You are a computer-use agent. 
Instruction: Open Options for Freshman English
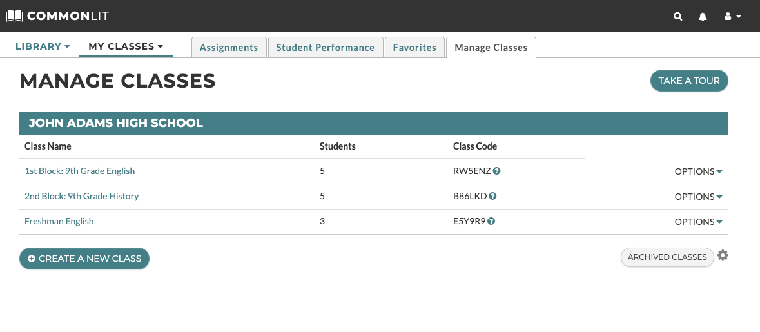(699, 222)
